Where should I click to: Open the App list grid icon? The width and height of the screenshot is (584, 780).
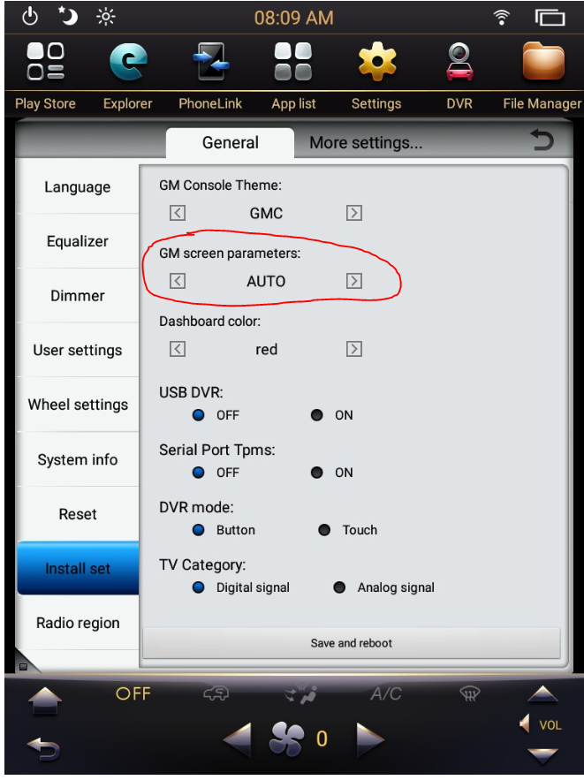click(293, 61)
